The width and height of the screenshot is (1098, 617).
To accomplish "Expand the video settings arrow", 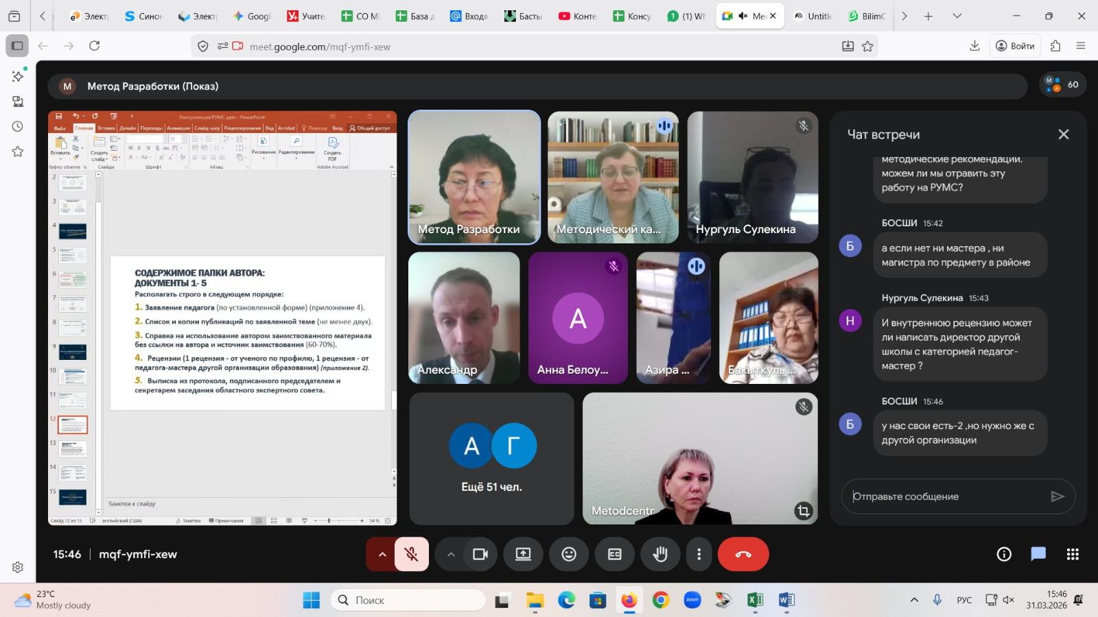I will click(x=451, y=554).
